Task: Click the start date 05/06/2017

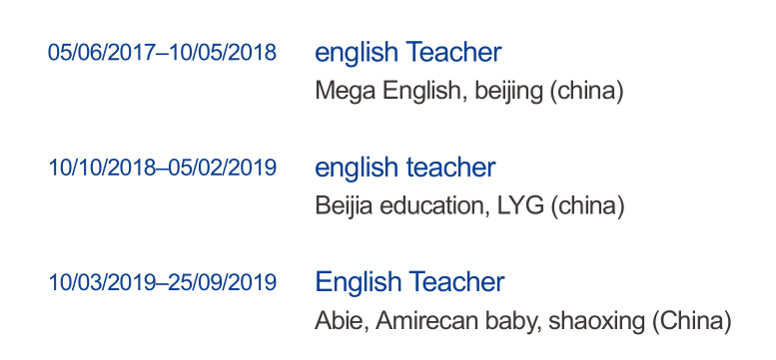Action: (x=102, y=52)
